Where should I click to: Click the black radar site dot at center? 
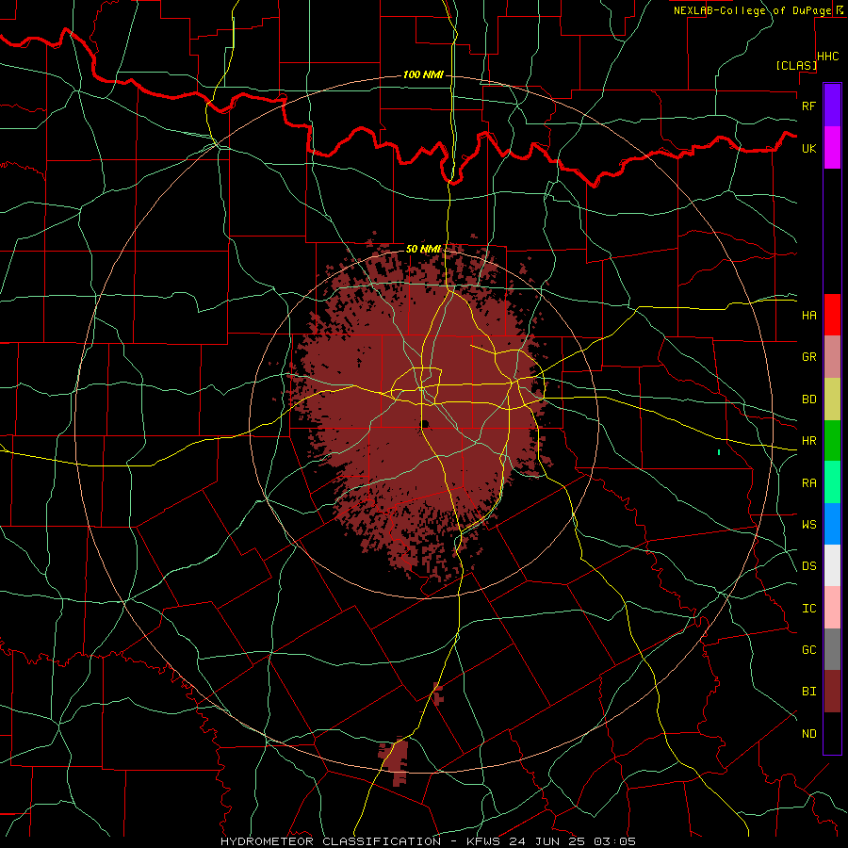tap(425, 423)
